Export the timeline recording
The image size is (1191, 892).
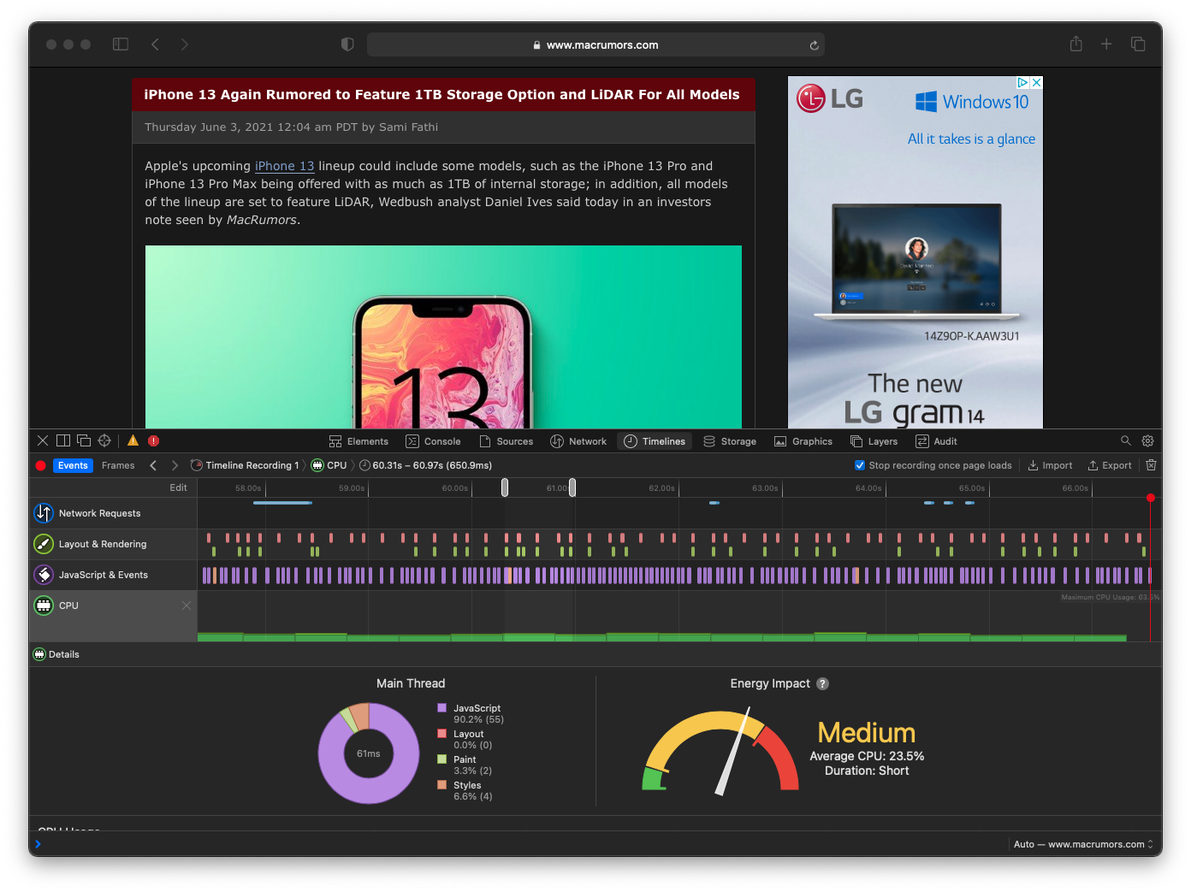point(1110,465)
